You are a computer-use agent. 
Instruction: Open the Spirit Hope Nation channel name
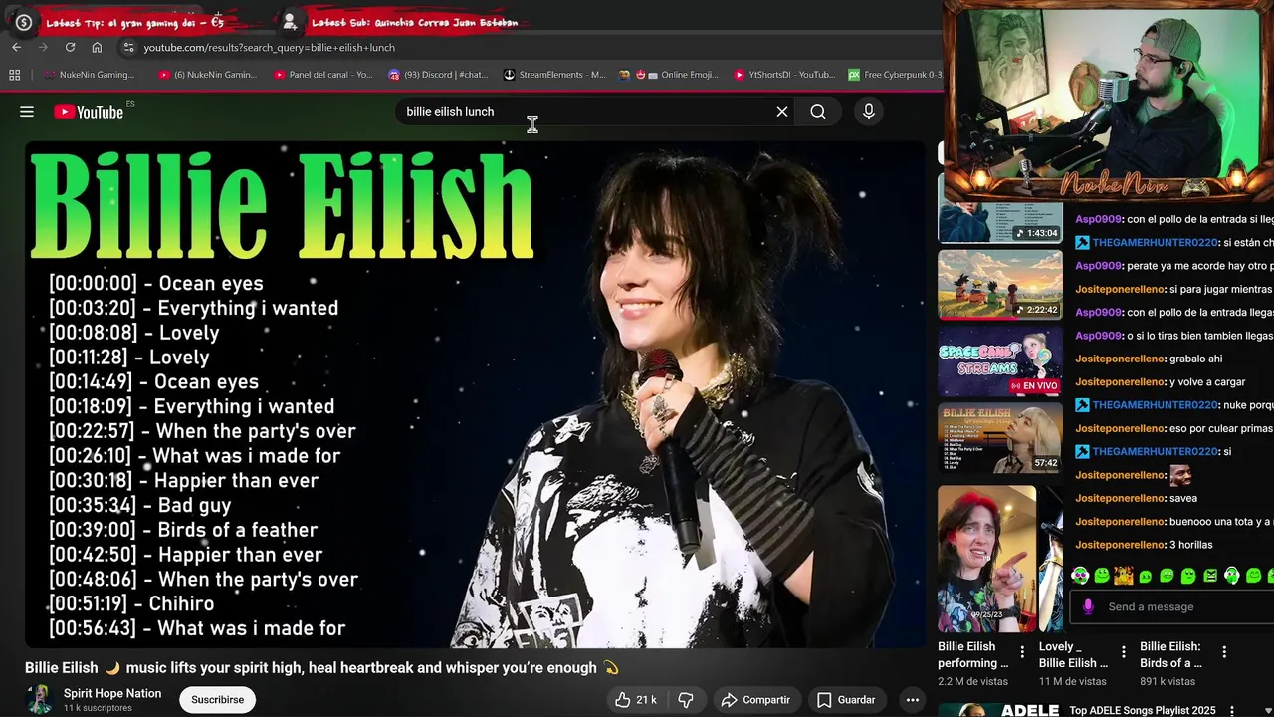(x=112, y=693)
